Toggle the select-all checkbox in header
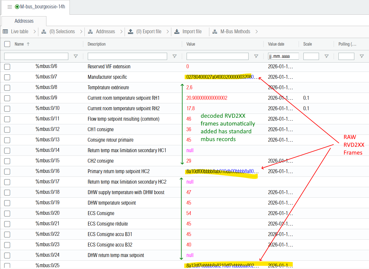Image resolution: width=369 pixels, height=269 pixels. pos(7,44)
